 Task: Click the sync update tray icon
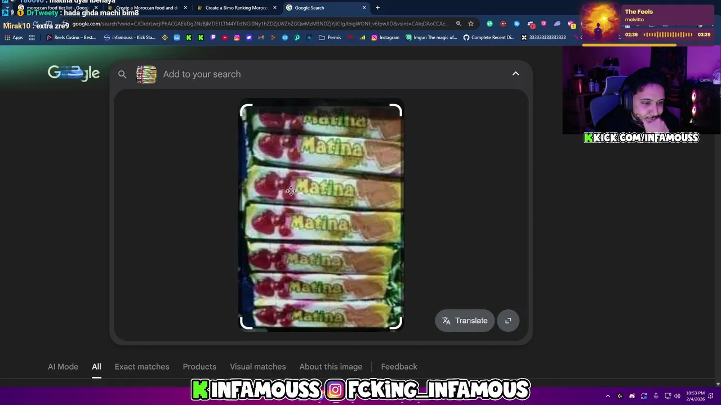click(644, 396)
